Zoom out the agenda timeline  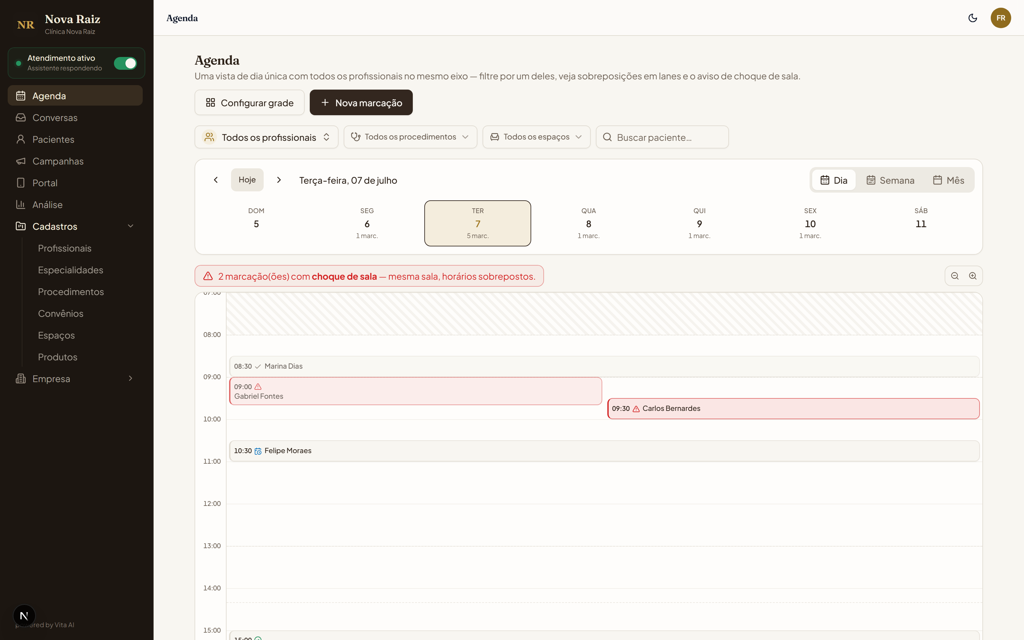coord(955,276)
